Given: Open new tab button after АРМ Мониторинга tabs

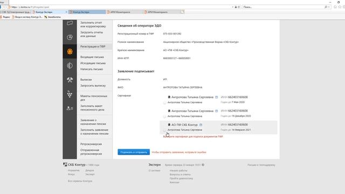Looking at the screenshot, I should click(x=183, y=12).
